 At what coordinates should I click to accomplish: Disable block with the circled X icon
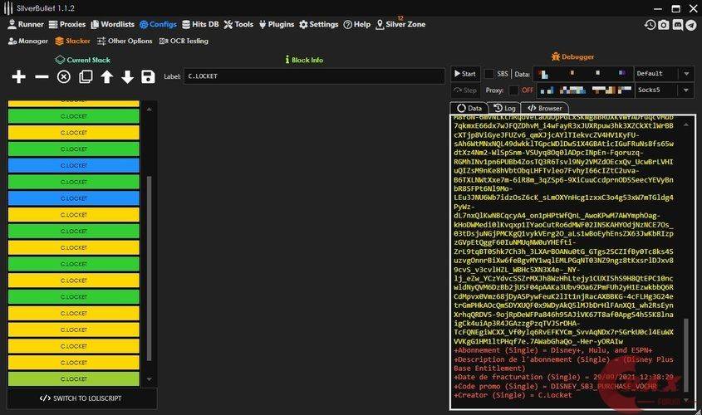[x=64, y=77]
